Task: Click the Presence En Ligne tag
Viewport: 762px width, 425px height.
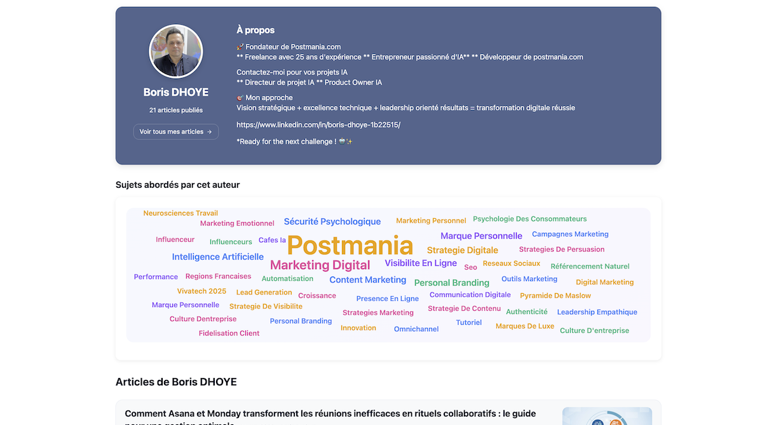Action: [387, 298]
